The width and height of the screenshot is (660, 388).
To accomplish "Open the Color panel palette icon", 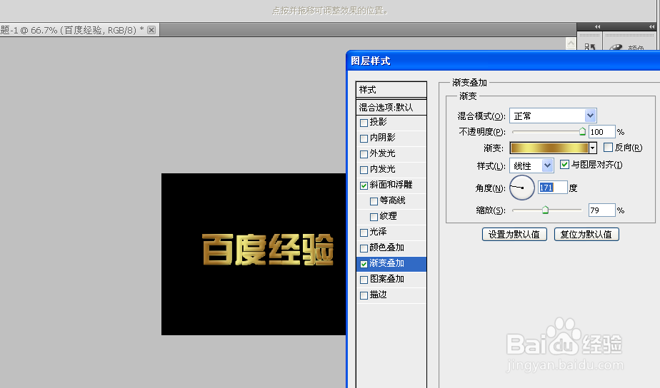I will (x=616, y=47).
